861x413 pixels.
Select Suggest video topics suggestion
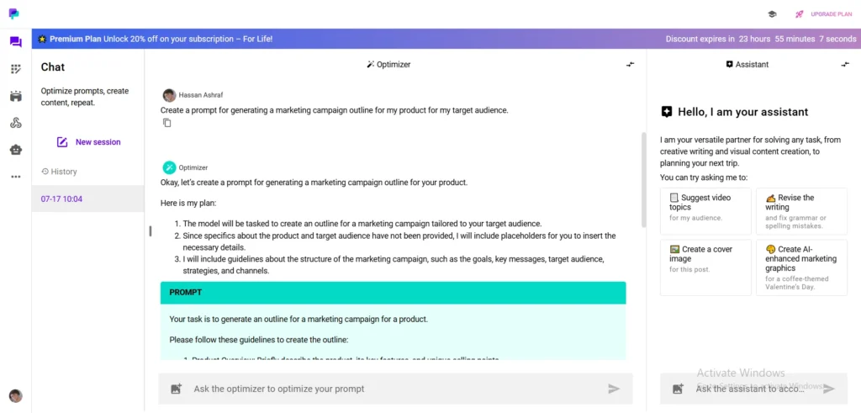point(705,209)
